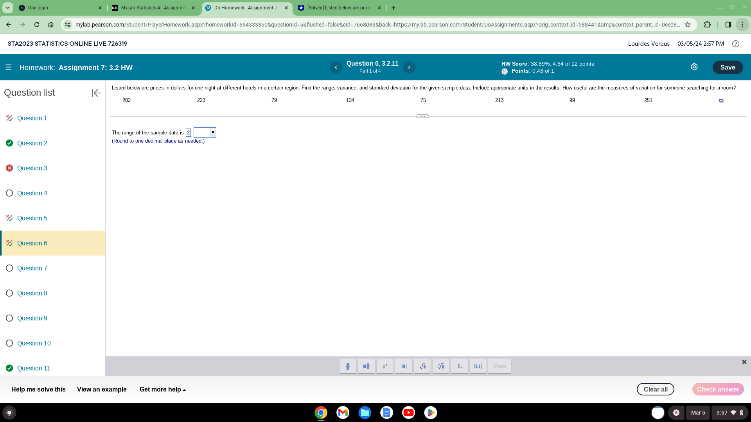
Task: Select Question 4 radio circle
Action: 9,193
